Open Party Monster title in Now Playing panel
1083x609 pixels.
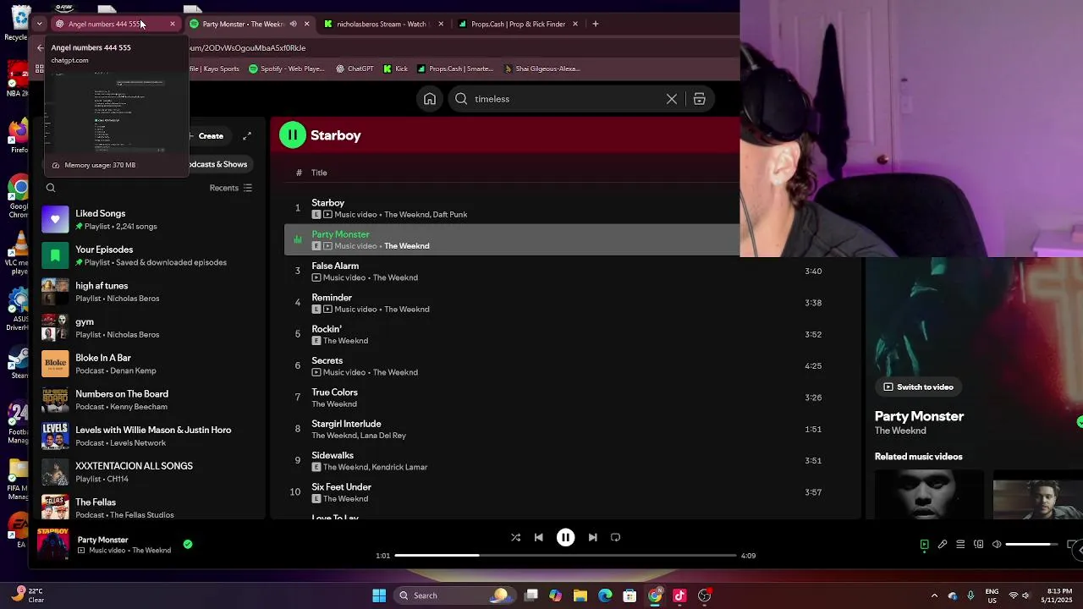919,416
